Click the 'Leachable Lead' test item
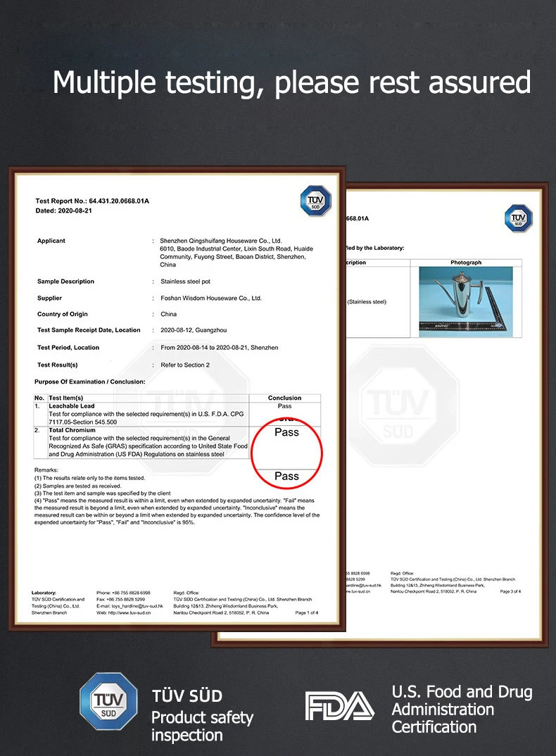The image size is (556, 756). tap(71, 406)
